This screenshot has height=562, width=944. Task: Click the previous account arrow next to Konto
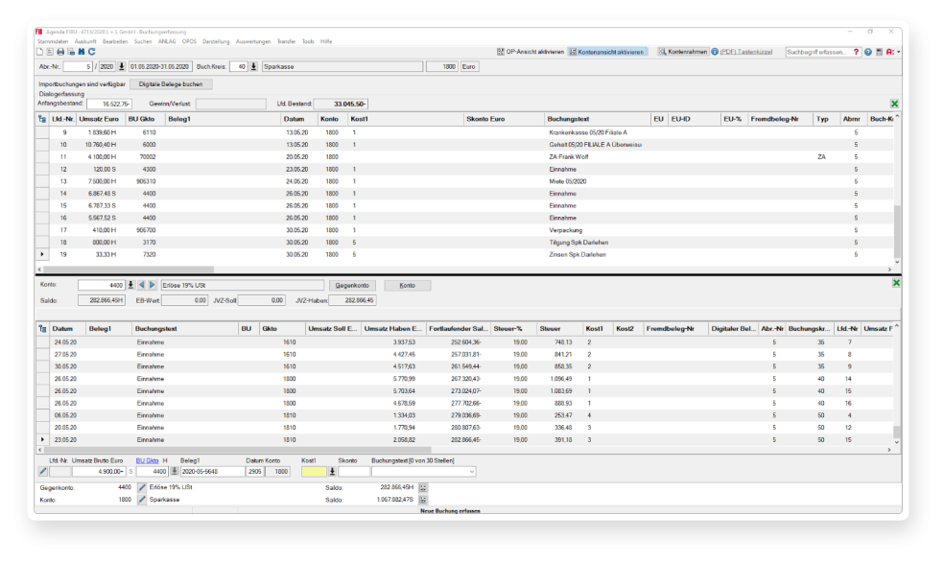coord(142,285)
